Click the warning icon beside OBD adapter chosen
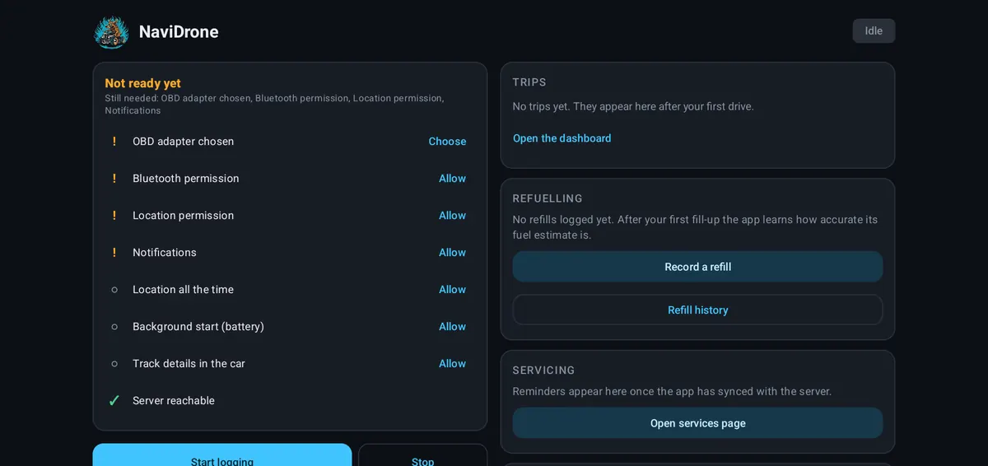Screen dimensions: 988x466 click(x=114, y=142)
